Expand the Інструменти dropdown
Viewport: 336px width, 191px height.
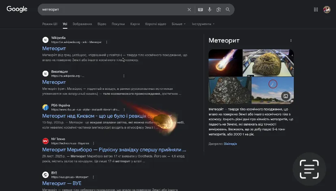pyautogui.click(x=203, y=24)
